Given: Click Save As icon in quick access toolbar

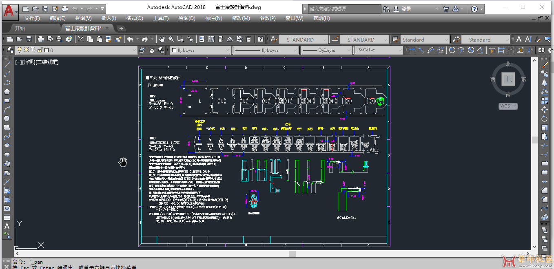Looking at the screenshot, I should pyautogui.click(x=55, y=9).
